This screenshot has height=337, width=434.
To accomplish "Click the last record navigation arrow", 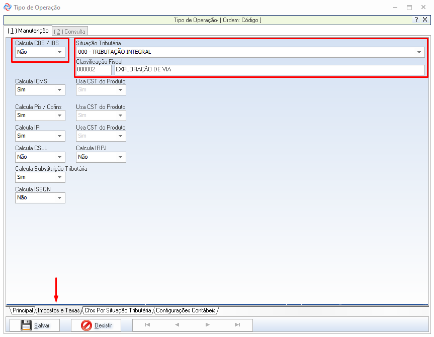I will click(x=237, y=325).
